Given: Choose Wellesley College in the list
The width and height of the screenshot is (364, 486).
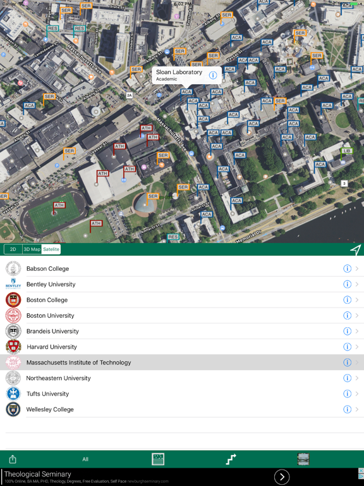Looking at the screenshot, I should 182,409.
